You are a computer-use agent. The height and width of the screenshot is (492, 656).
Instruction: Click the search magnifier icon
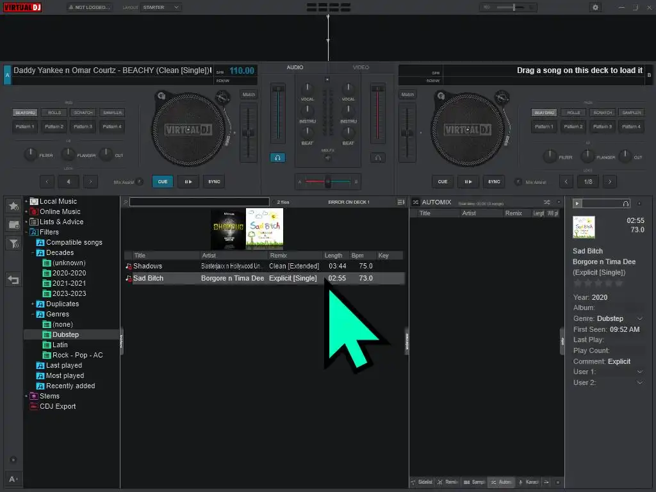(x=125, y=202)
